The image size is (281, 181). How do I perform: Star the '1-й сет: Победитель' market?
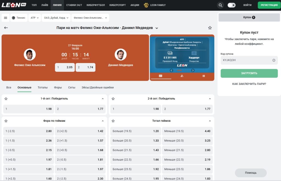[6, 99]
